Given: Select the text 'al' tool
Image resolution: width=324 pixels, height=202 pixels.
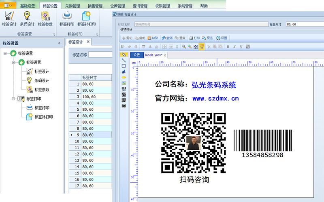Looking at the screenshot, I should 124,72.
